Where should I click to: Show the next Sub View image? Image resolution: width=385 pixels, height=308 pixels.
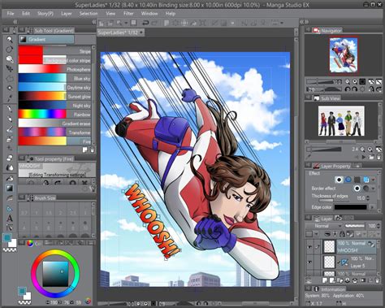coord(364,157)
